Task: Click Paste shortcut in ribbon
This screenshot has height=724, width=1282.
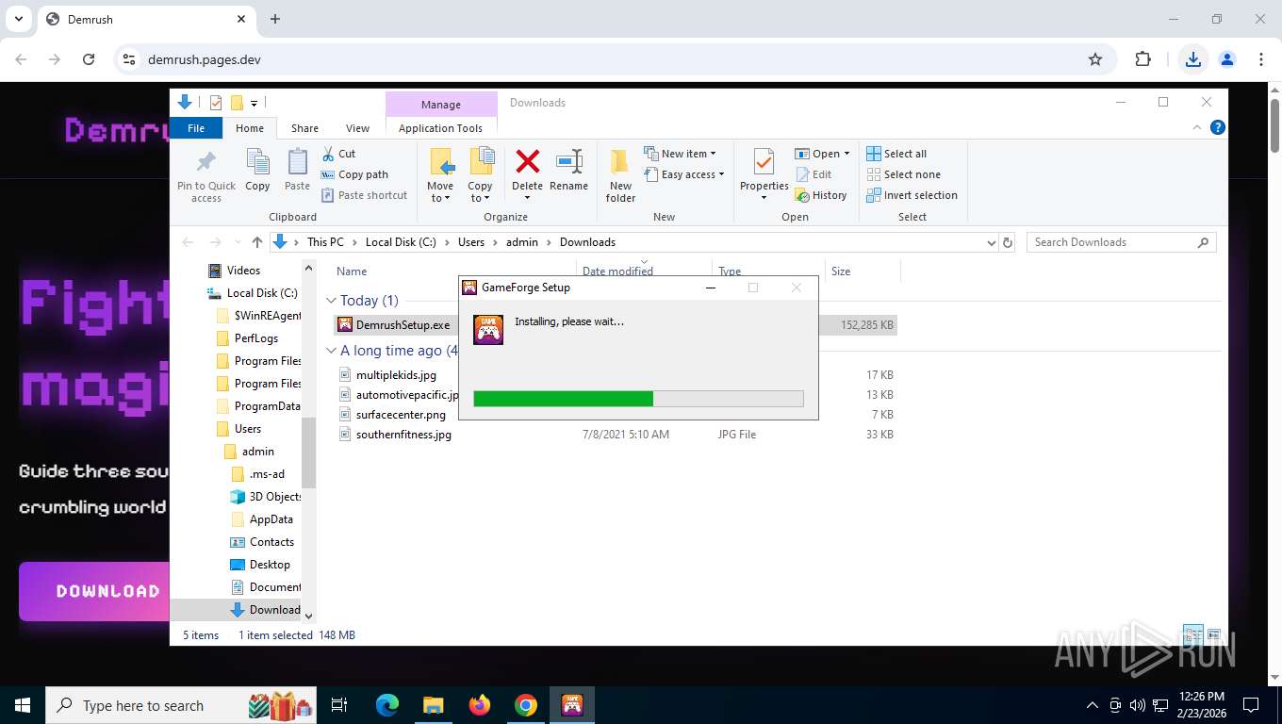Action: tap(364, 195)
